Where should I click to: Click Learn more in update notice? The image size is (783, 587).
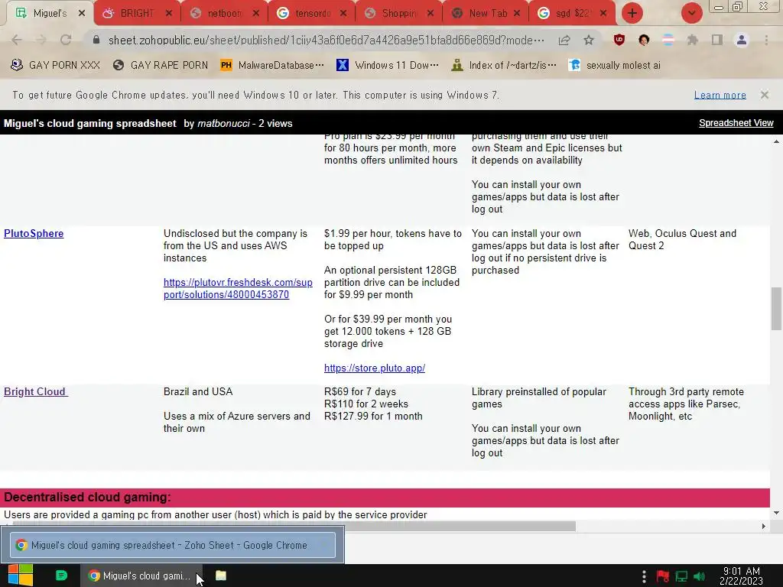pos(720,95)
